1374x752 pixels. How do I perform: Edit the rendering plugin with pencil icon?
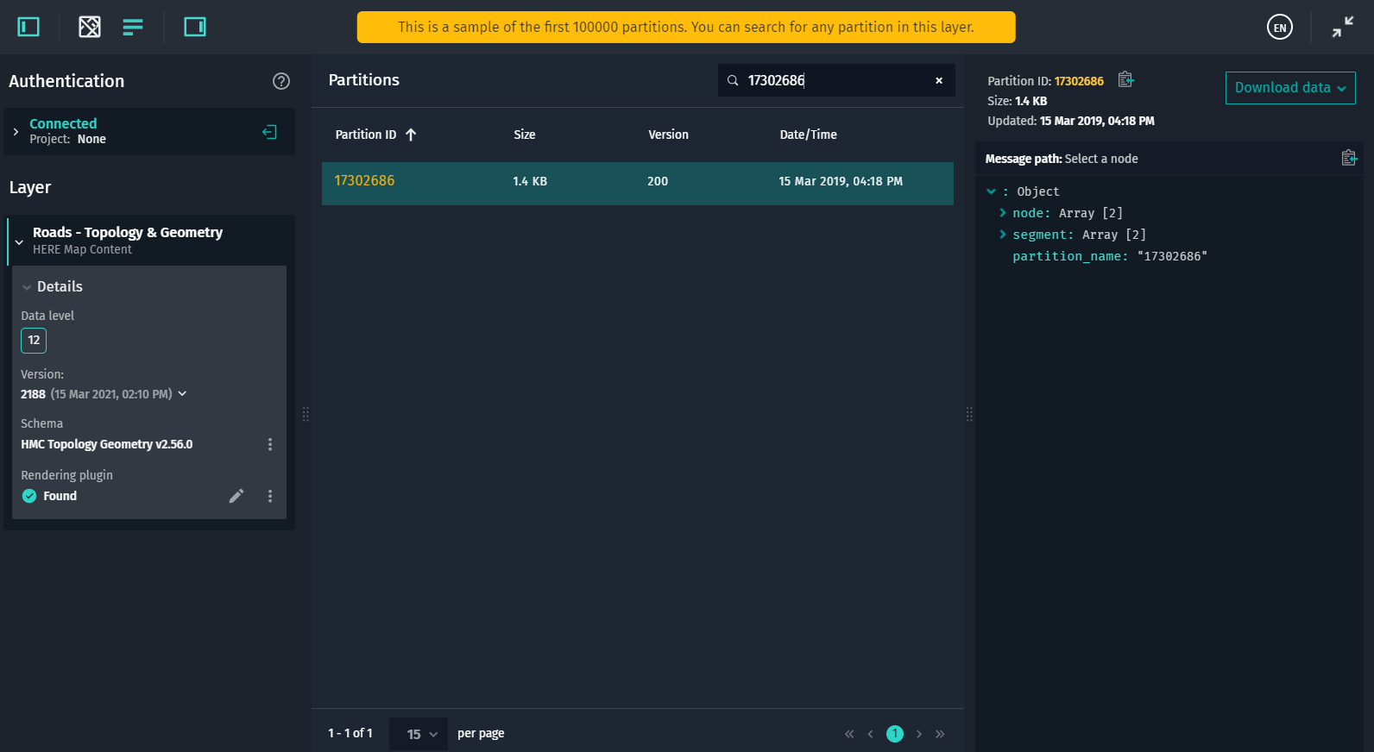(x=236, y=496)
